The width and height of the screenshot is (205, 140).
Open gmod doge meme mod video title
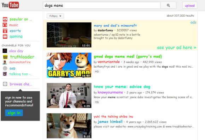128,56
